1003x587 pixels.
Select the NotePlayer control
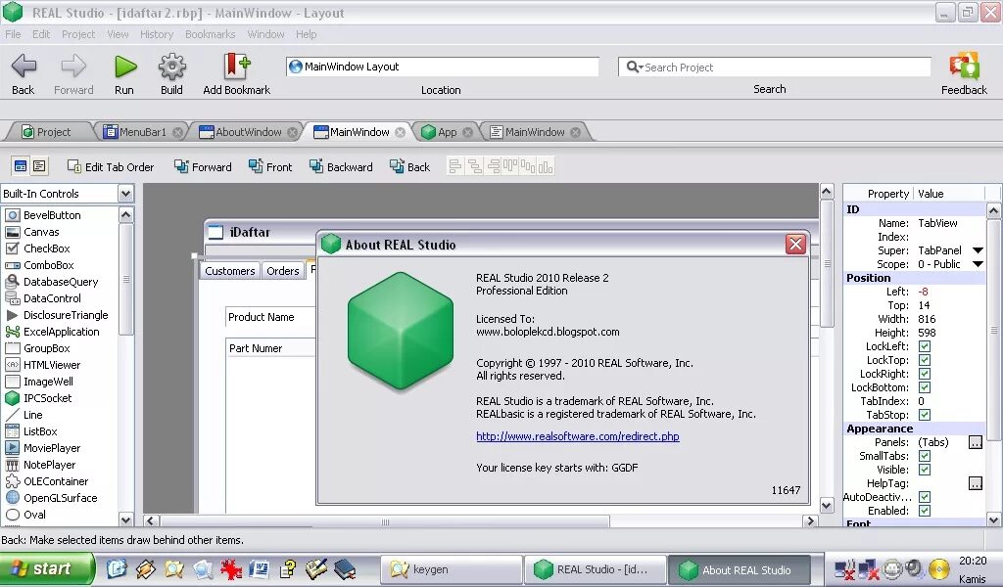point(49,465)
